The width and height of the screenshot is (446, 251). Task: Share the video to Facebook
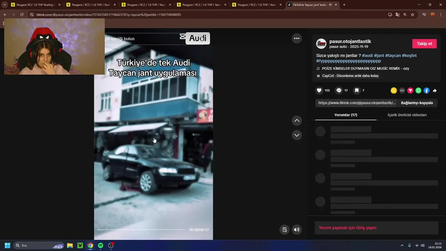(x=426, y=91)
